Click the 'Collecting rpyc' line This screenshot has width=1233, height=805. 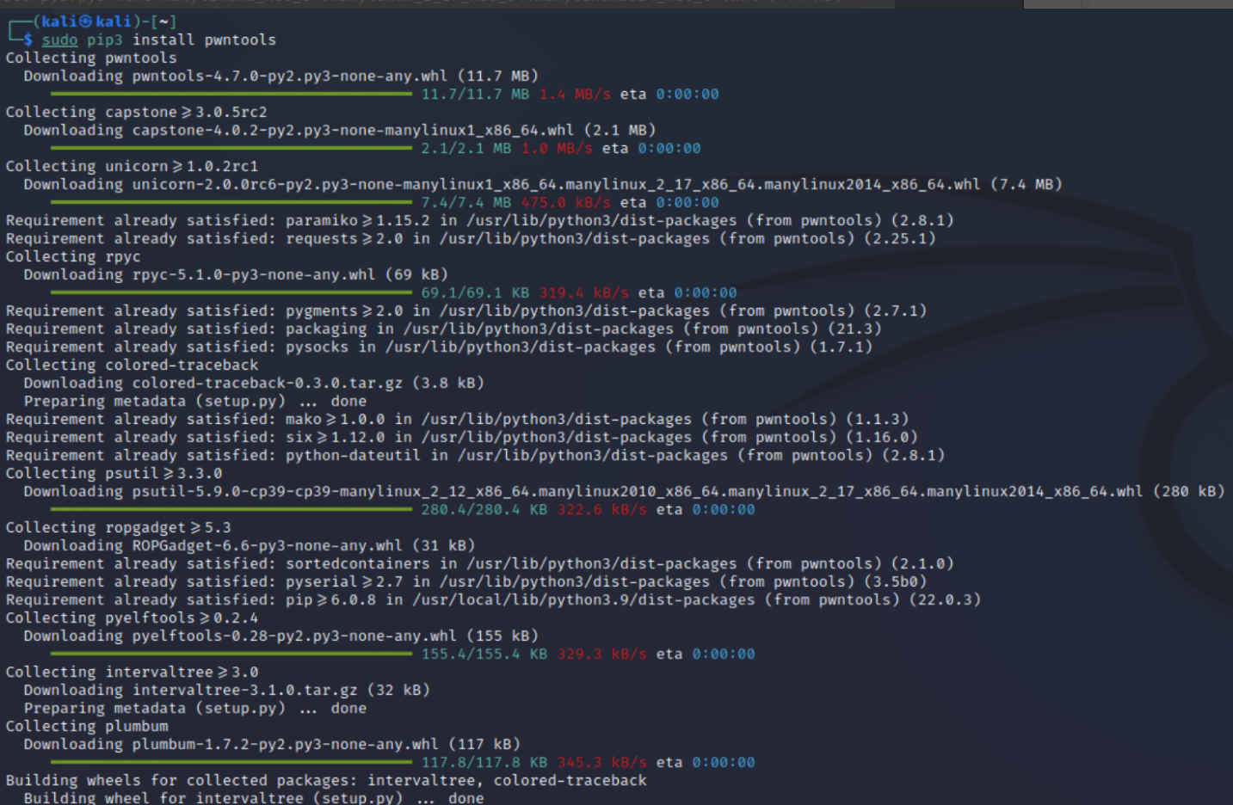coord(73,256)
